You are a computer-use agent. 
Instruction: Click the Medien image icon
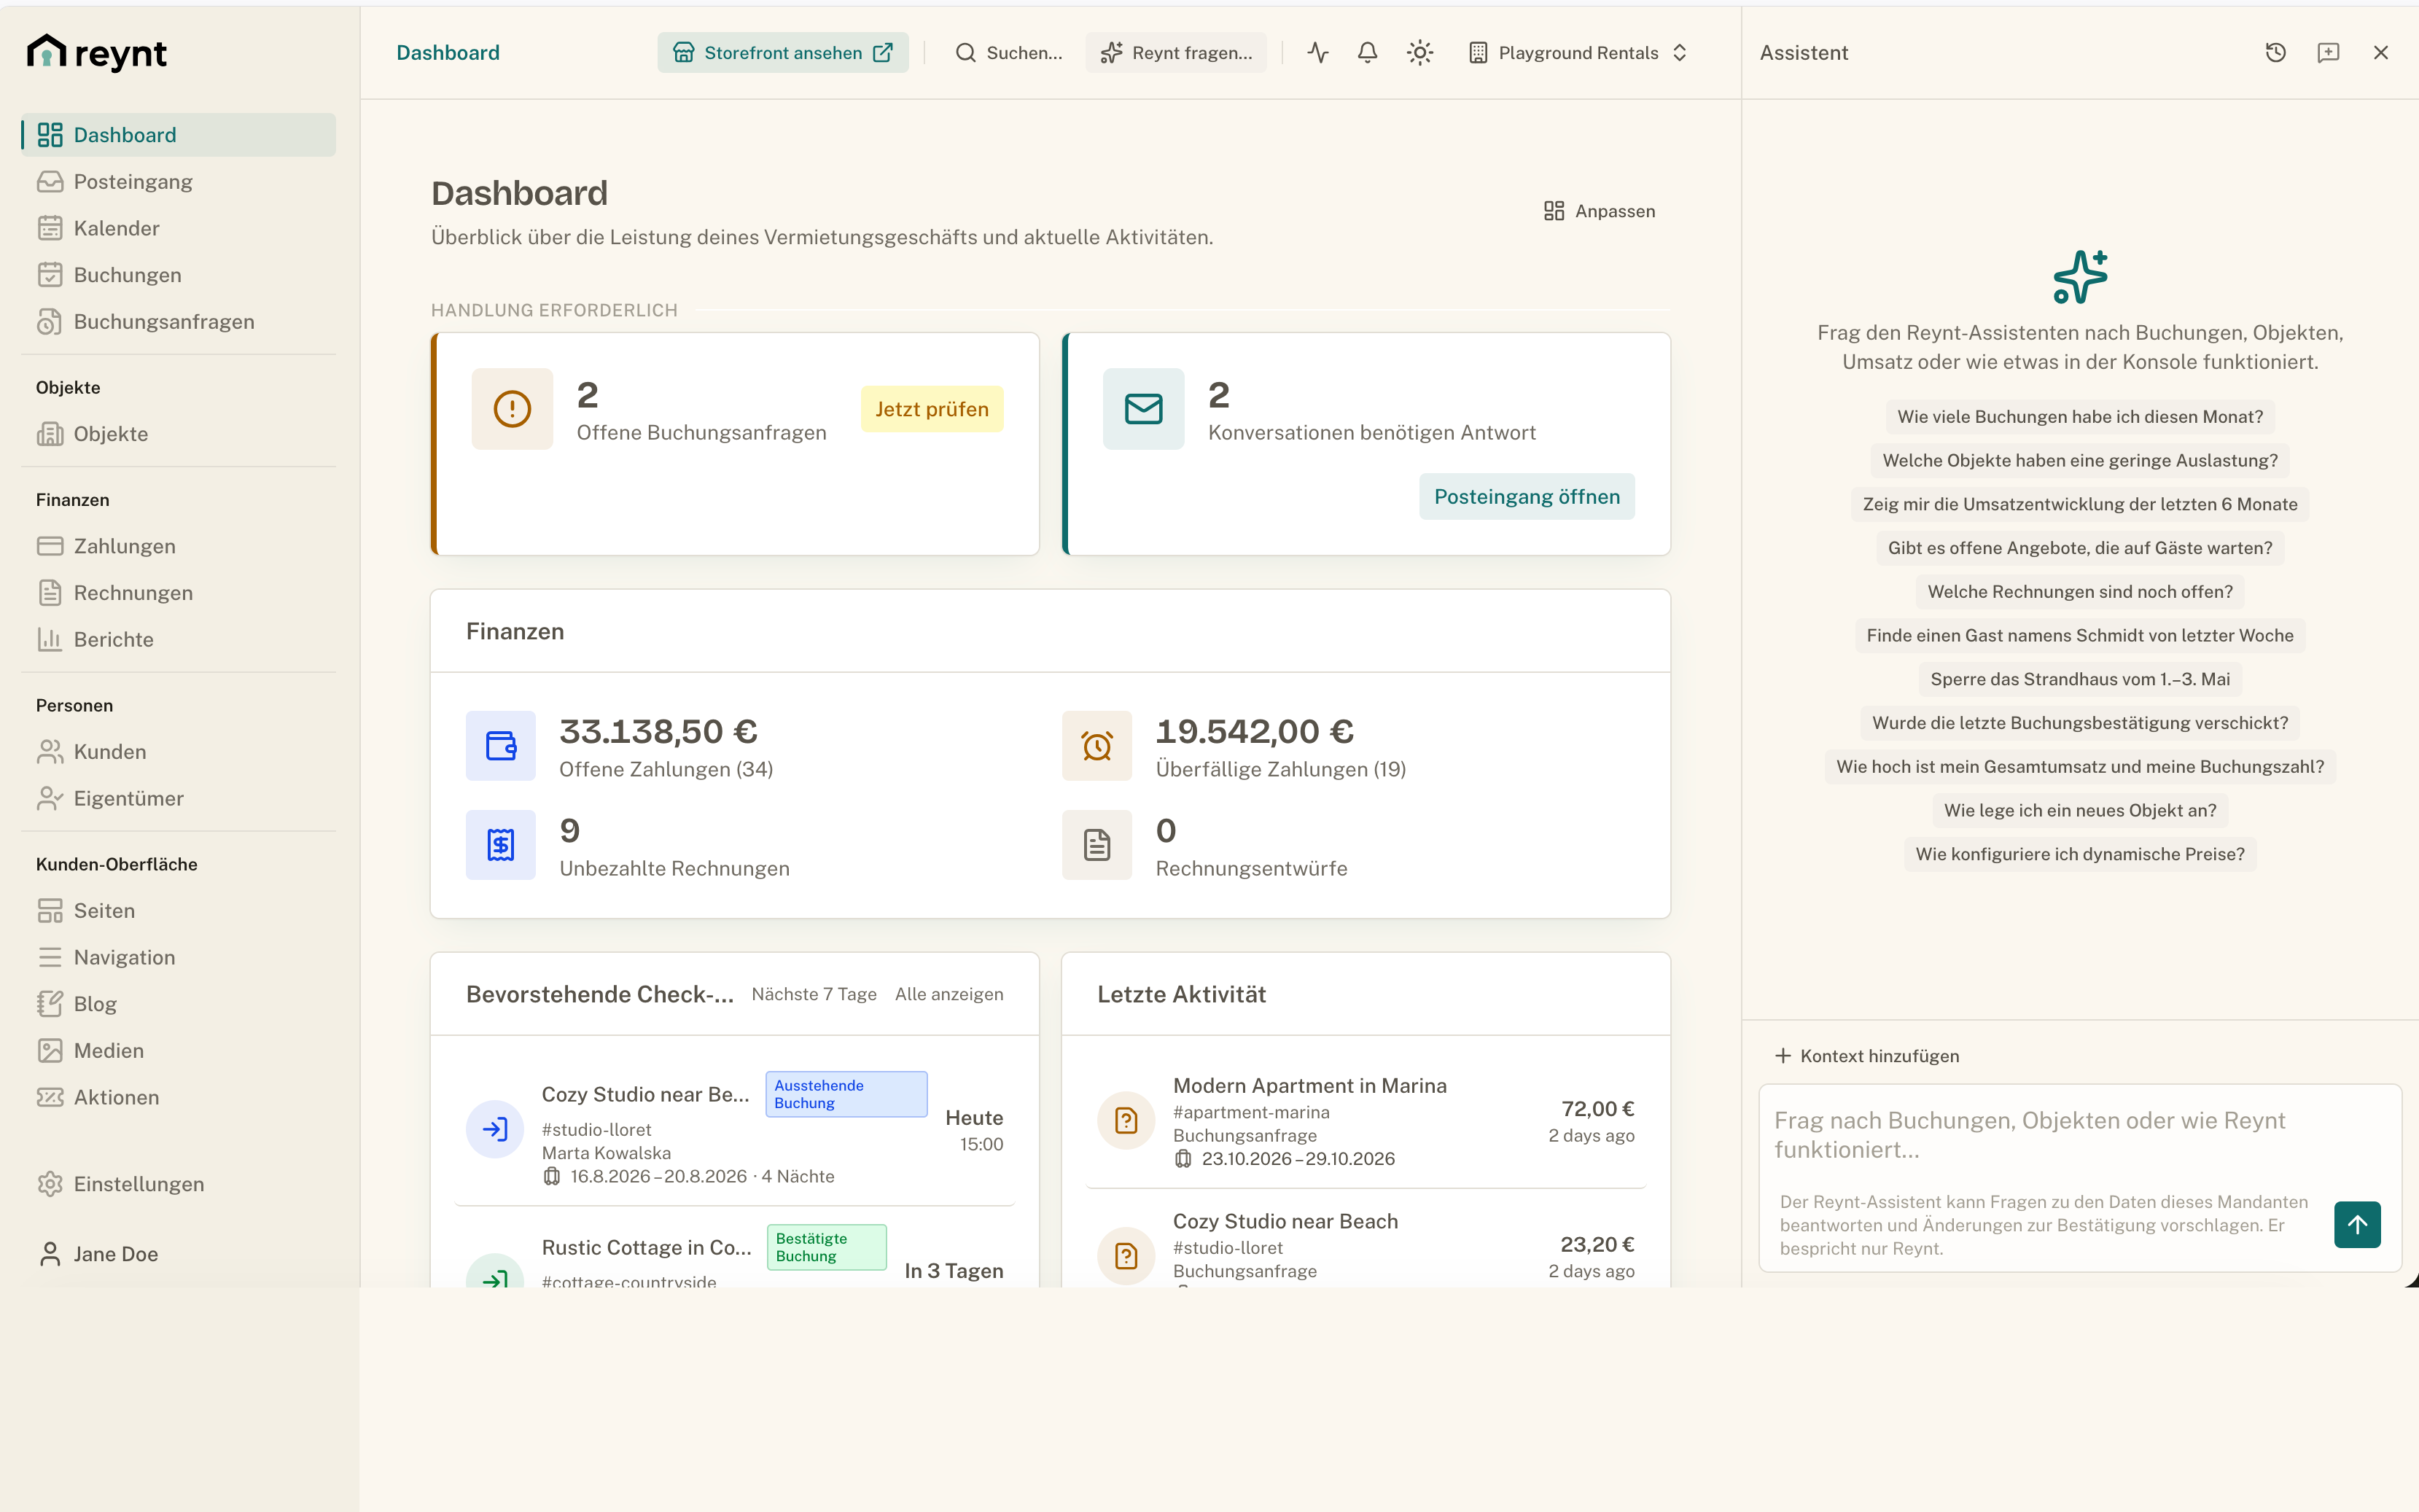pos(50,1050)
